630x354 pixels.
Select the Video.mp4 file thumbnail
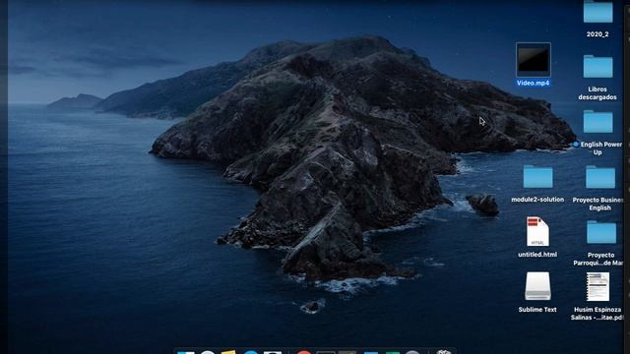click(534, 59)
